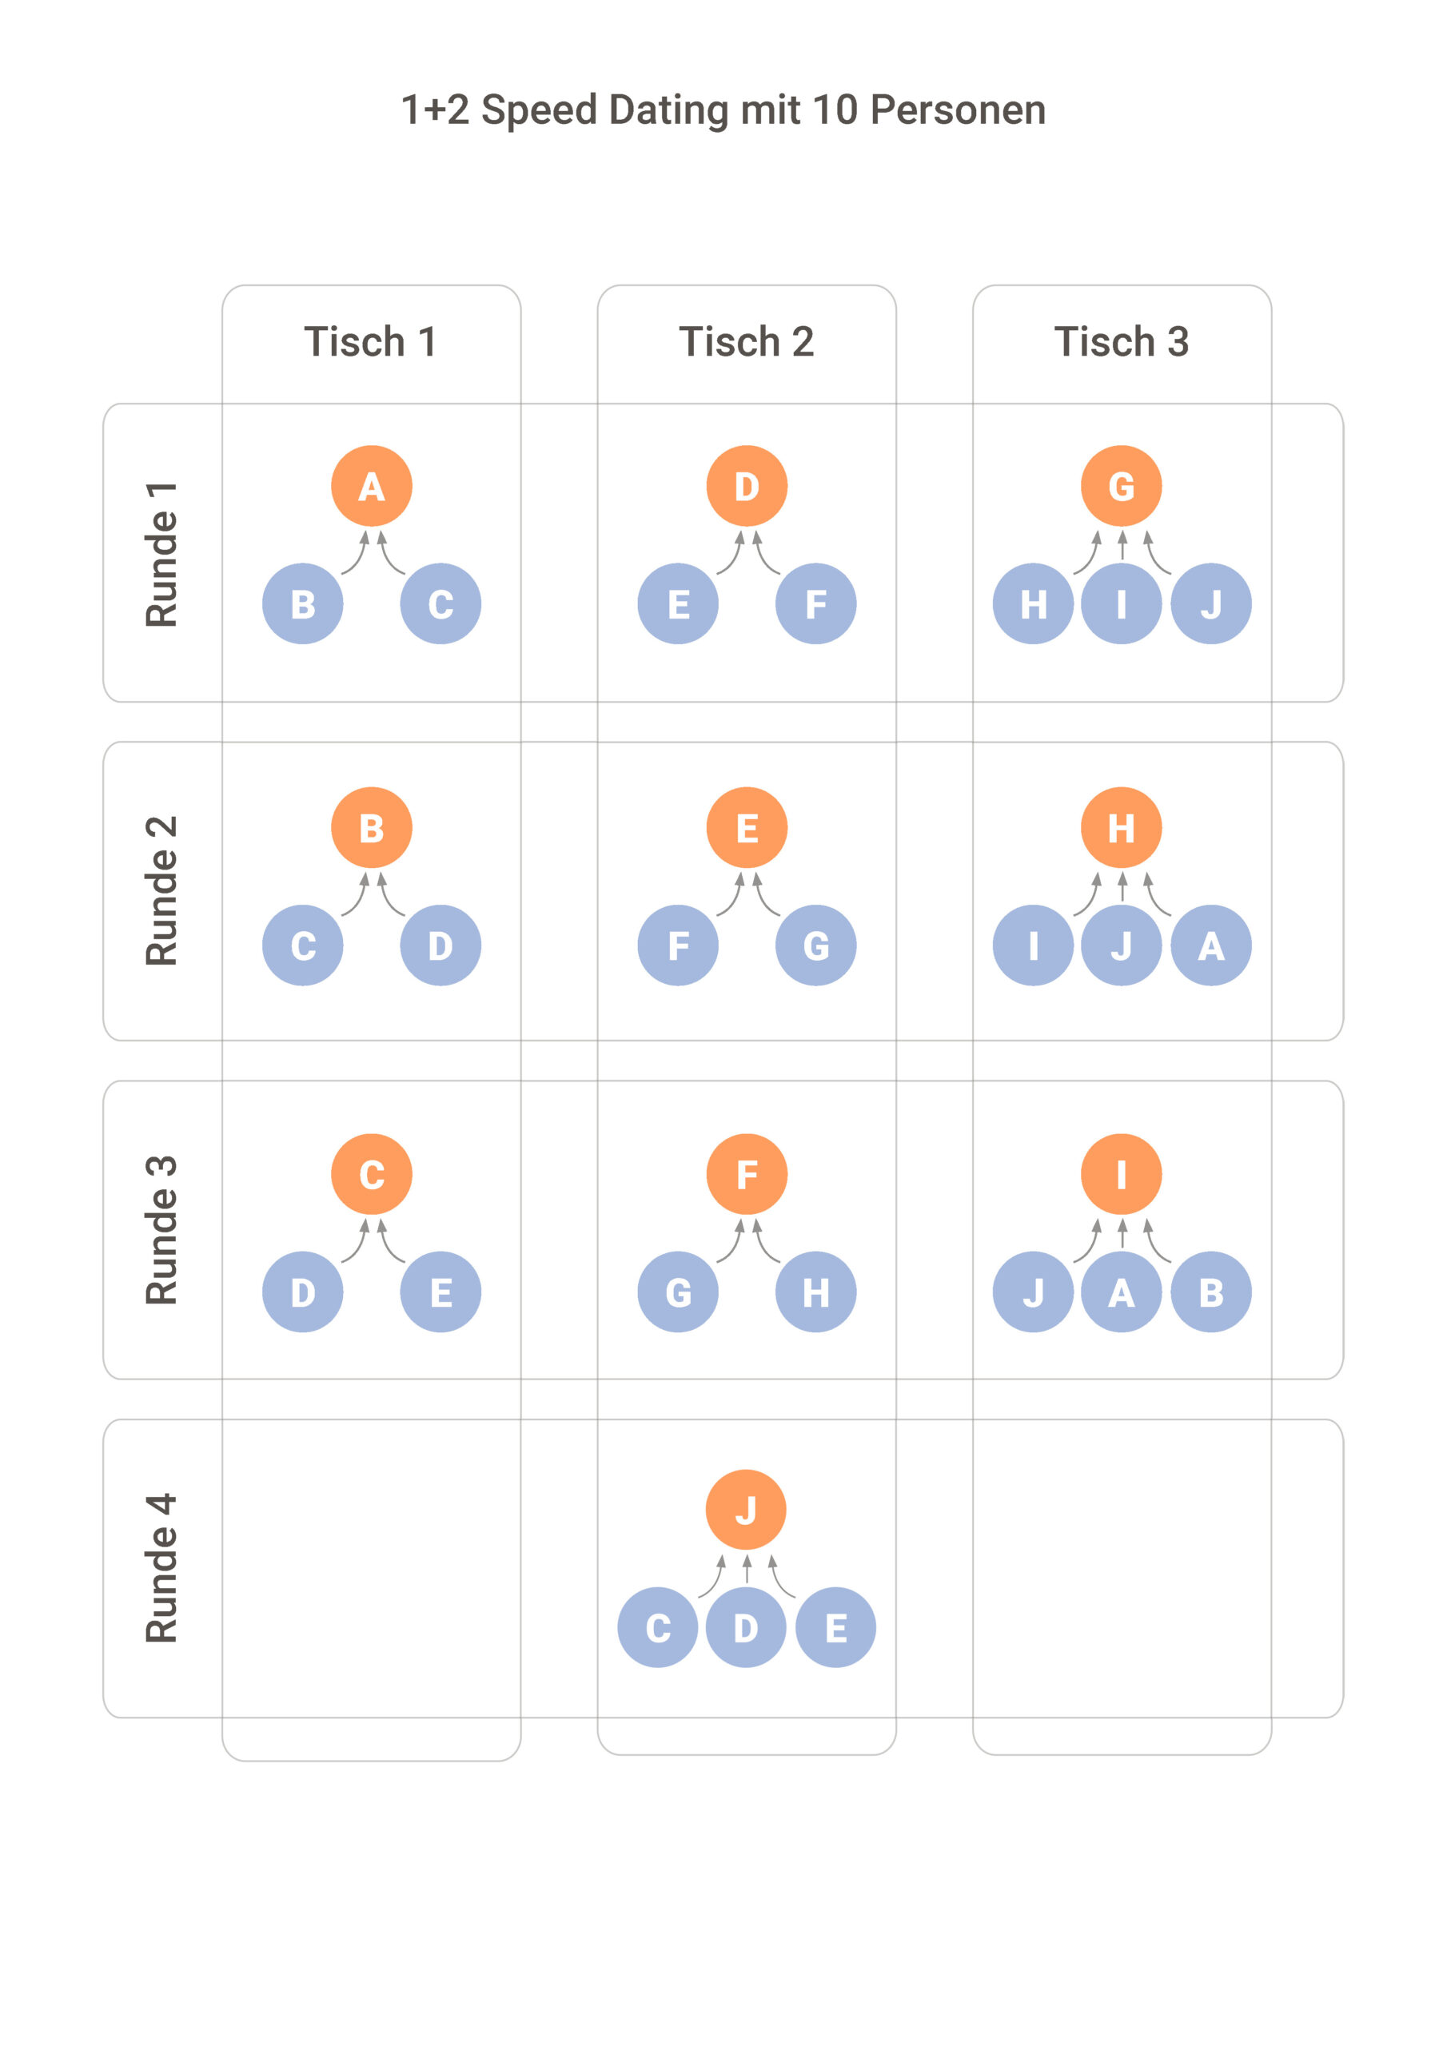1447x2046 pixels.
Task: Select the orange D circle at Tisch 2
Action: point(746,486)
